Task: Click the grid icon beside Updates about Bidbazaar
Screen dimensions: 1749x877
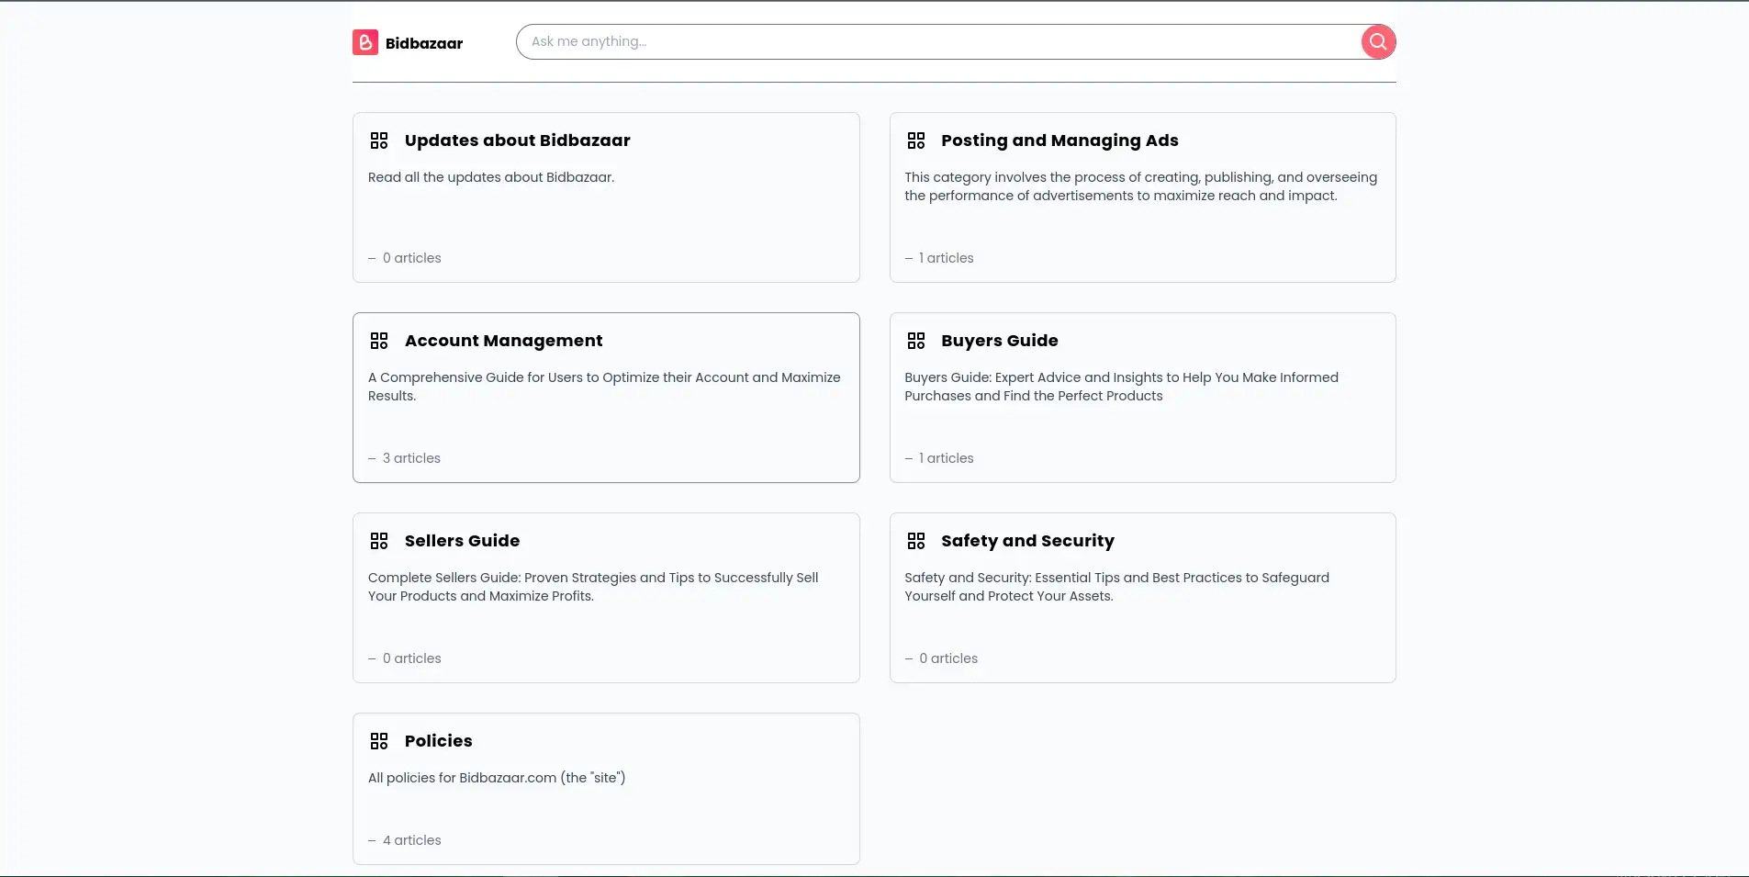Action: click(x=379, y=141)
